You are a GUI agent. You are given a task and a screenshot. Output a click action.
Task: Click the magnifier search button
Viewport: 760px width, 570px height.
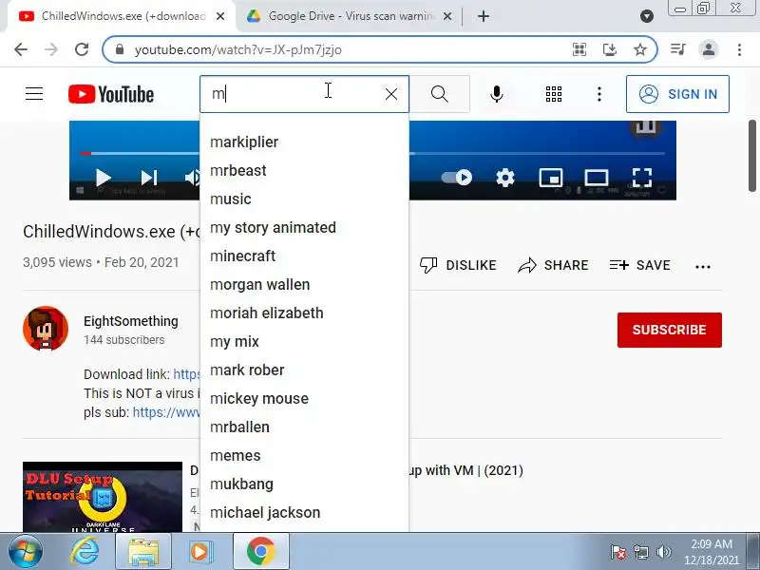(x=440, y=94)
